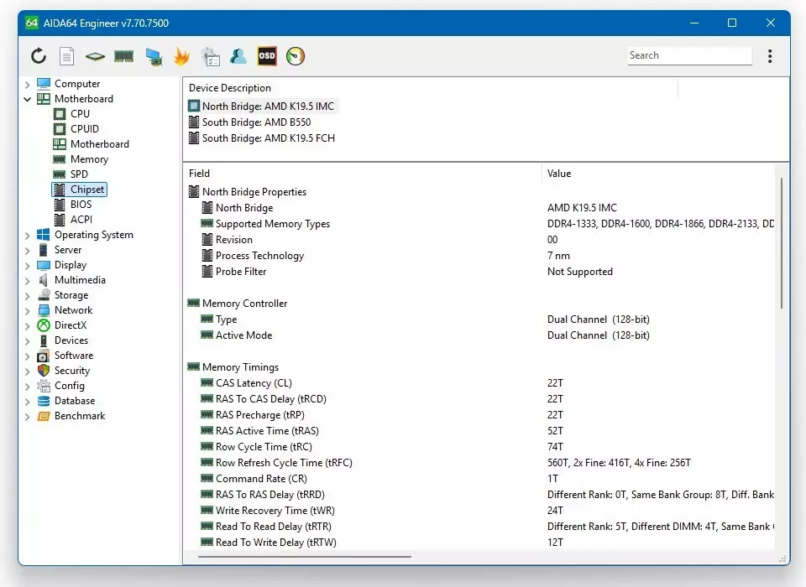Screen dimensions: 806x587
Task: Expand the DirectX tree node
Action: (x=28, y=325)
